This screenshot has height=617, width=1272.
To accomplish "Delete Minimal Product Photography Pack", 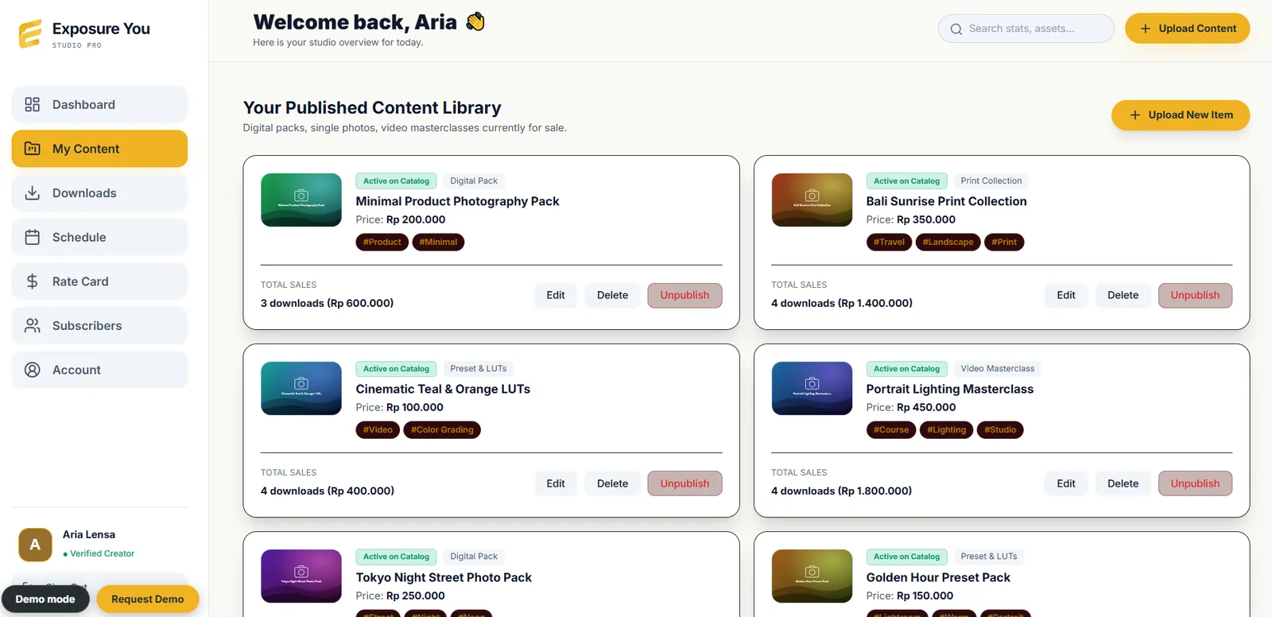I will (612, 295).
